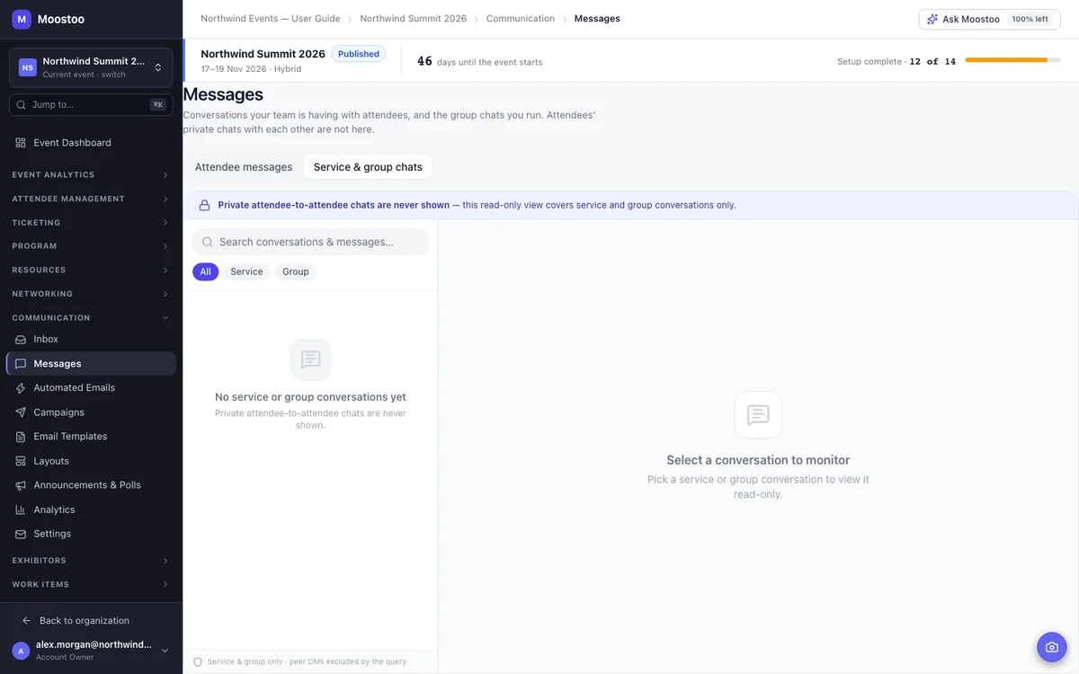Click the Campaigns paper plane icon
The image size is (1079, 674).
point(21,412)
